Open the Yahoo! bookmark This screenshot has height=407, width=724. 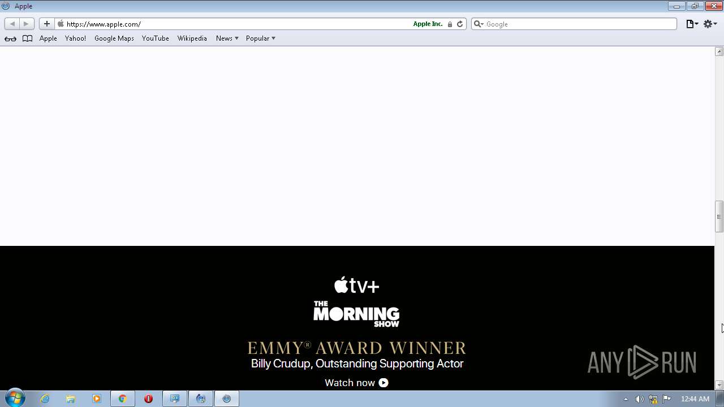point(75,38)
